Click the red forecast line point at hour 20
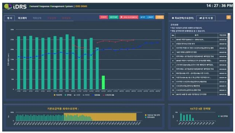 [x=133, y=40]
